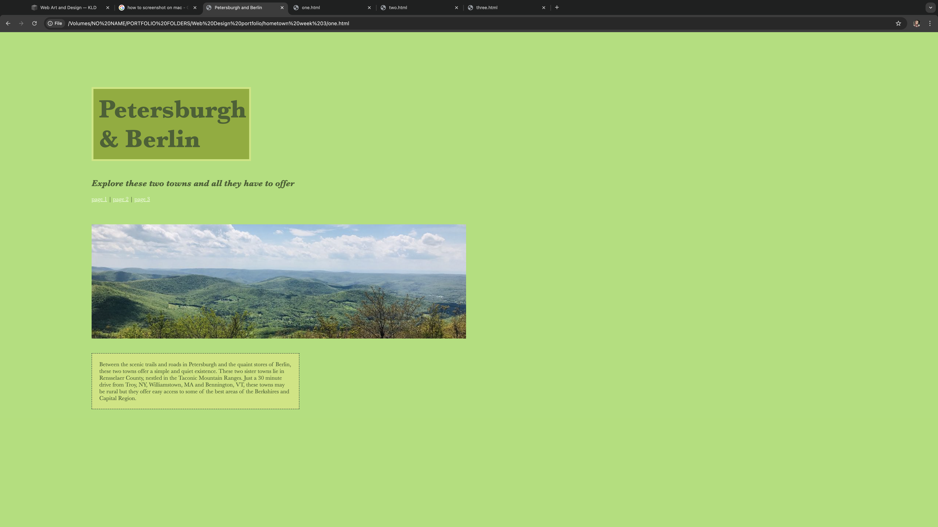The height and width of the screenshot is (527, 938).
Task: Click the mountain landscape photo
Action: [278, 281]
